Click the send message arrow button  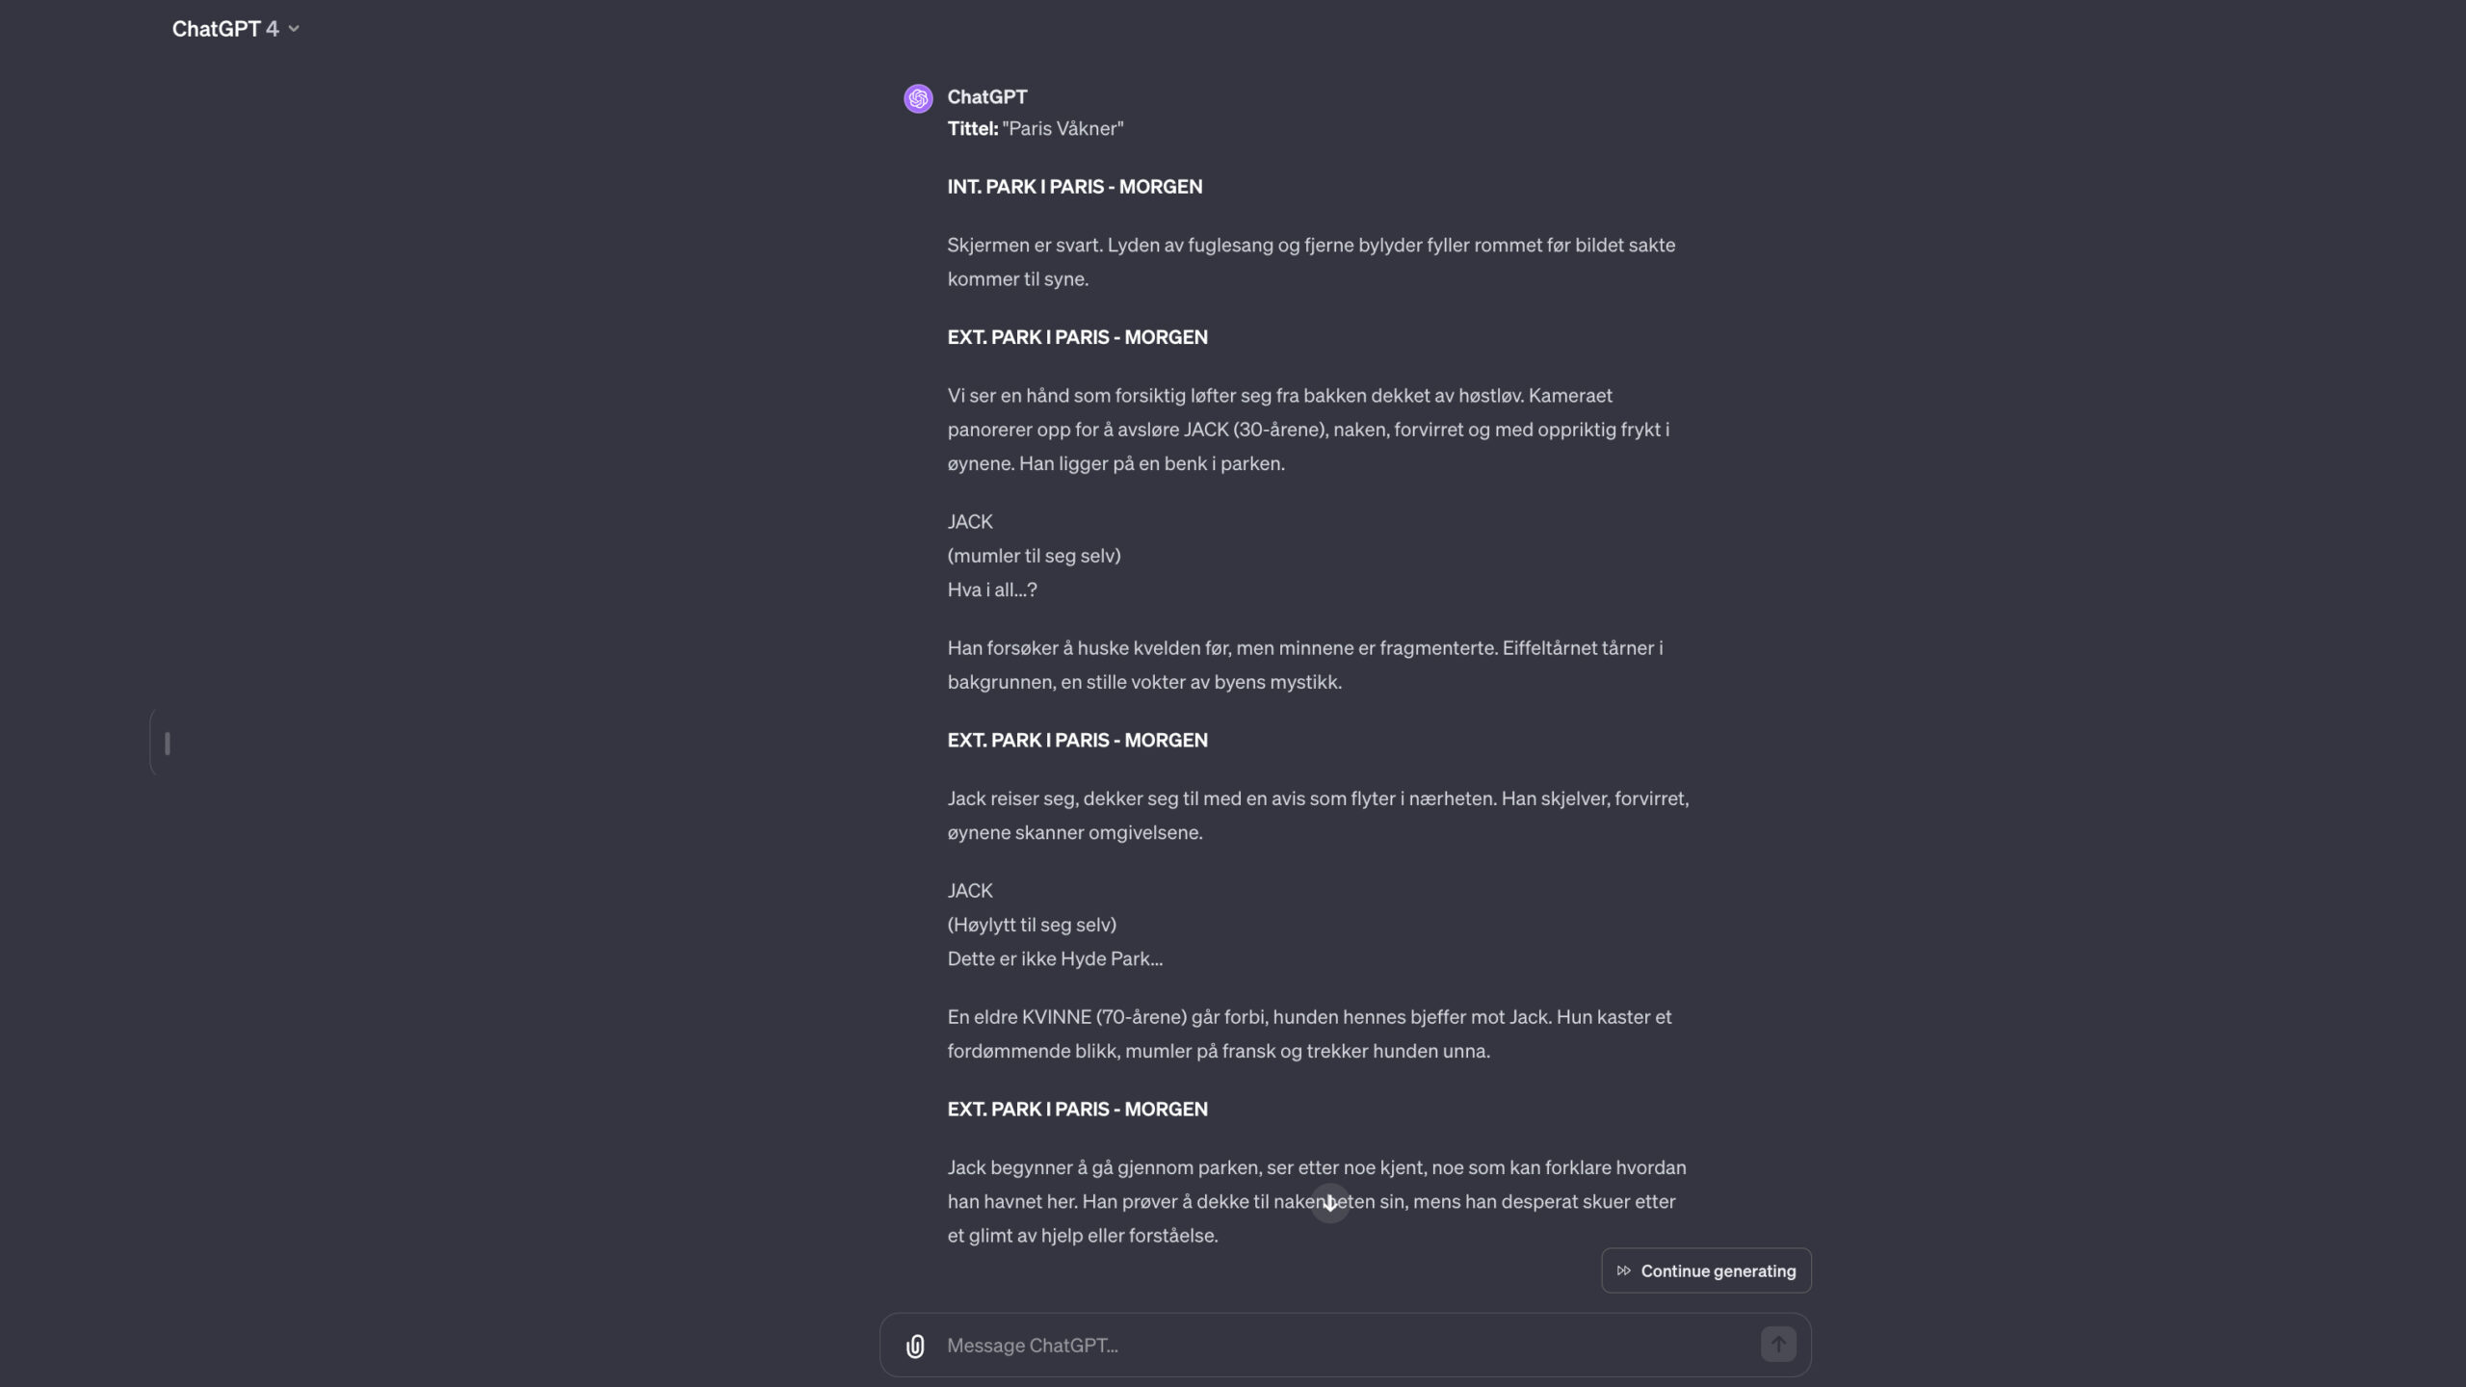click(x=1778, y=1345)
